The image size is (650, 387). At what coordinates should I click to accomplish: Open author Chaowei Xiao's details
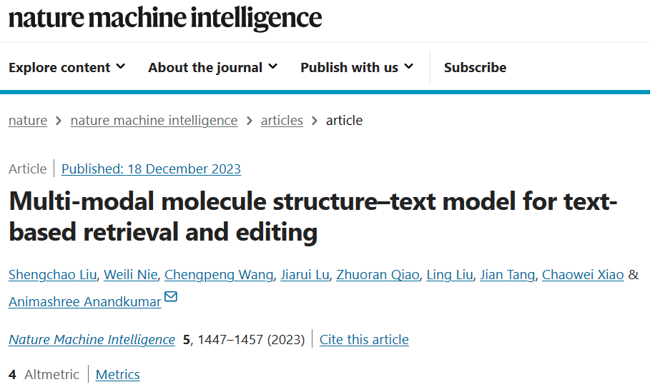point(583,275)
